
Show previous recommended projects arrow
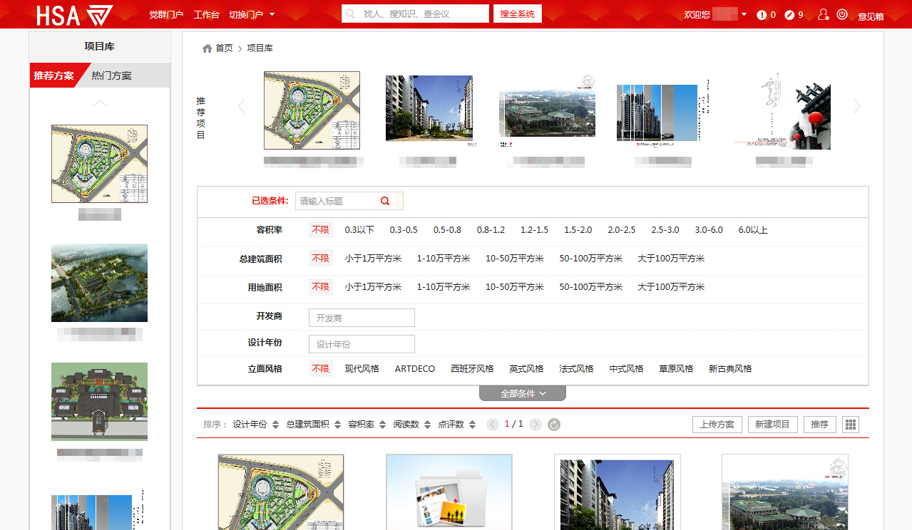(241, 106)
